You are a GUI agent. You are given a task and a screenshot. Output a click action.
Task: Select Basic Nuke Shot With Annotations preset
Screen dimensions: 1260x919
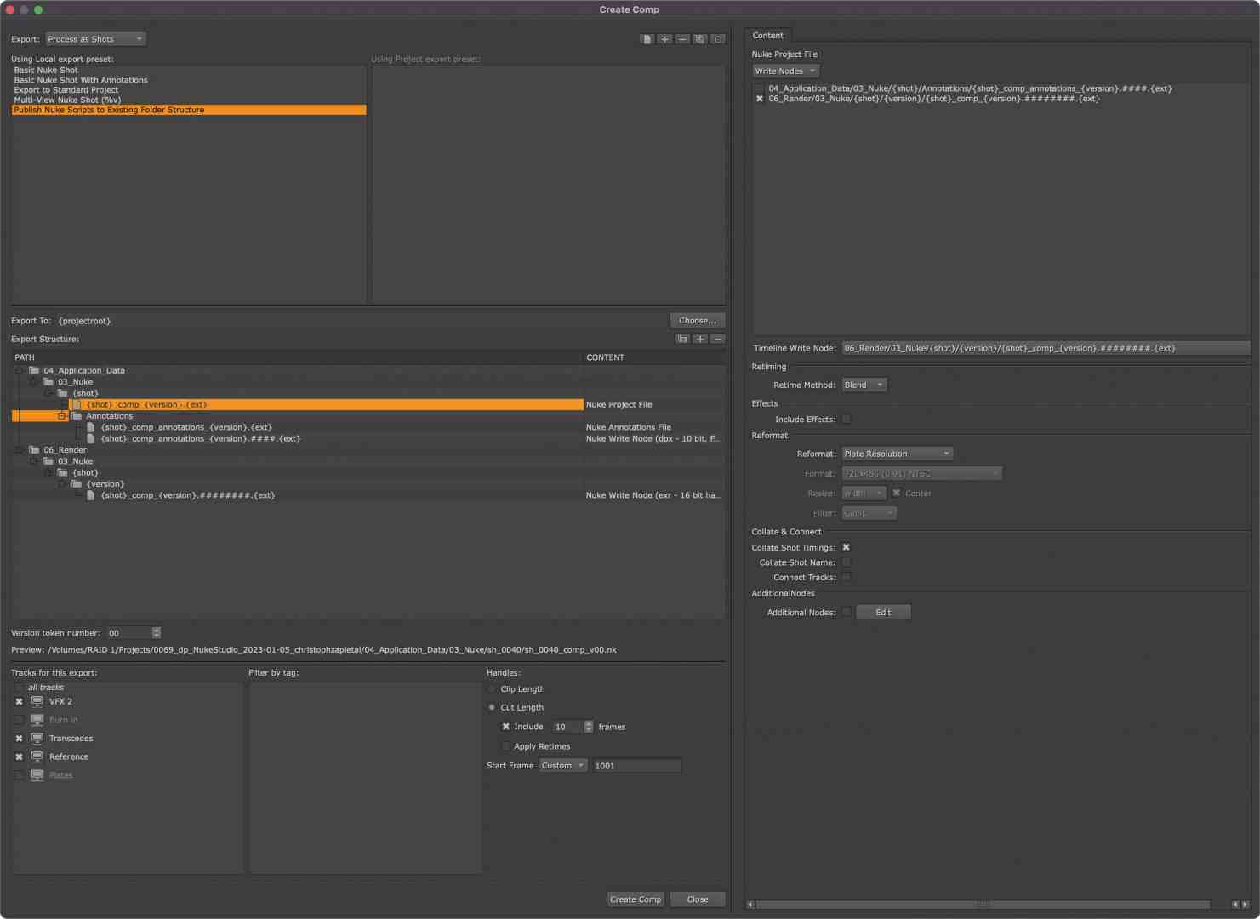pyautogui.click(x=81, y=80)
